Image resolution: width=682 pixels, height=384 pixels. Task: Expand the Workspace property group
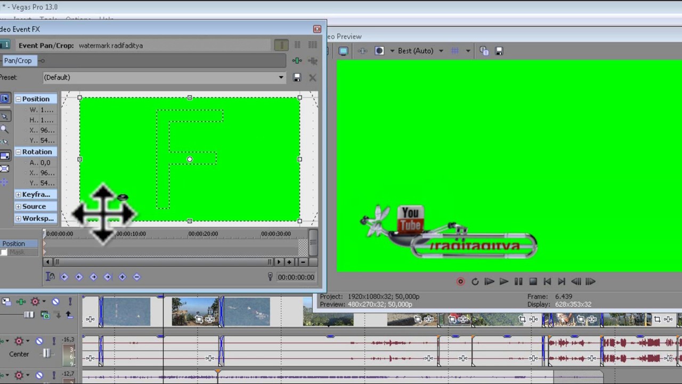tap(18, 219)
